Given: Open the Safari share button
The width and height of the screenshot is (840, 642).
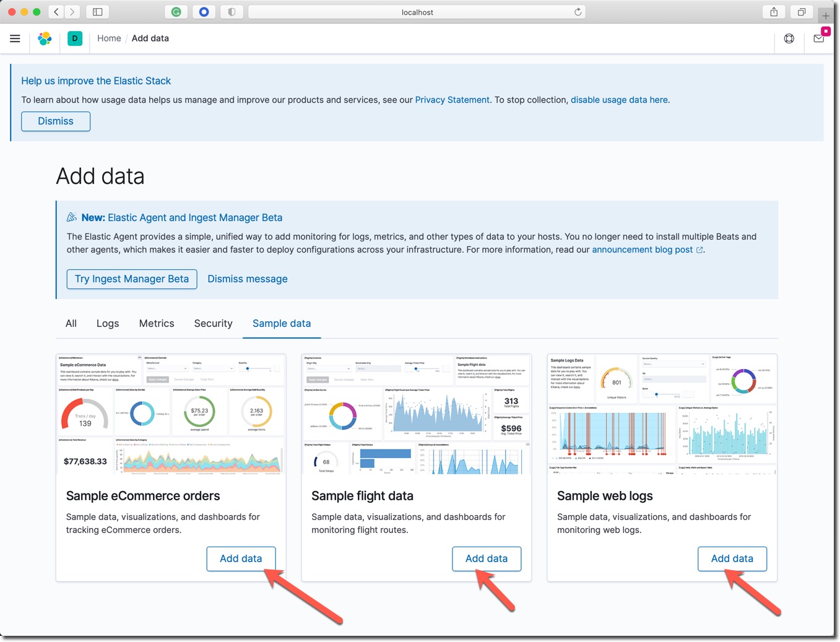Looking at the screenshot, I should 774,12.
